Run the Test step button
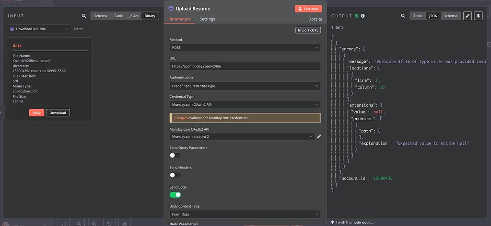 coord(308,9)
